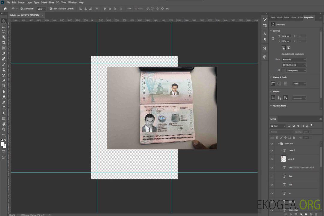The image size is (324, 216).
Task: Click the lock guides icon
Action: pos(279,98)
